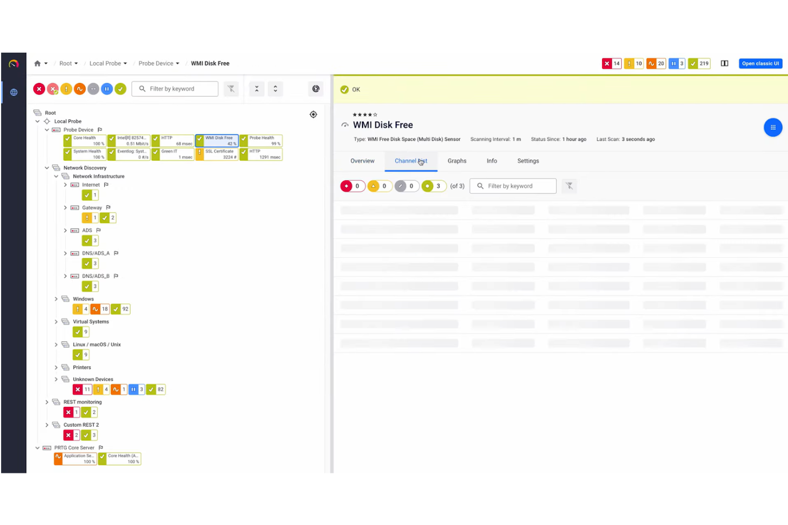
Task: Click the Open classic UI button
Action: point(760,63)
